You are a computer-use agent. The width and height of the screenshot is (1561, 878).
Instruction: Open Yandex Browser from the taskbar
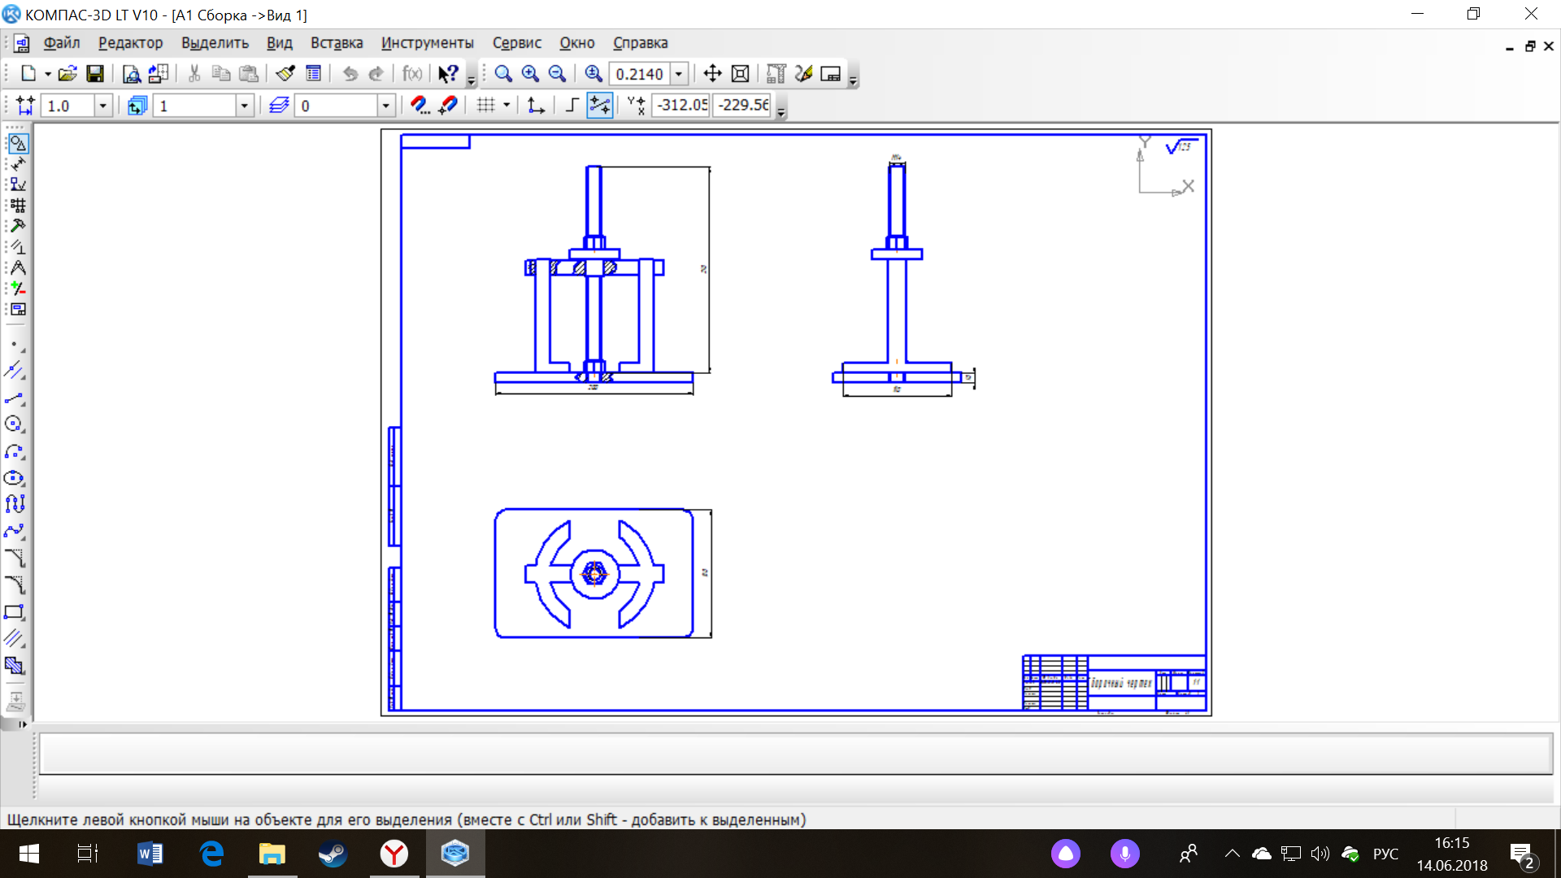(x=394, y=854)
